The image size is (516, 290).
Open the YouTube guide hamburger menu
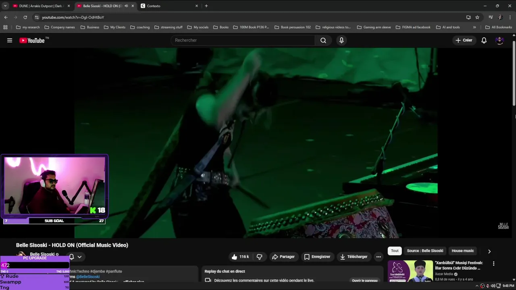(10, 40)
